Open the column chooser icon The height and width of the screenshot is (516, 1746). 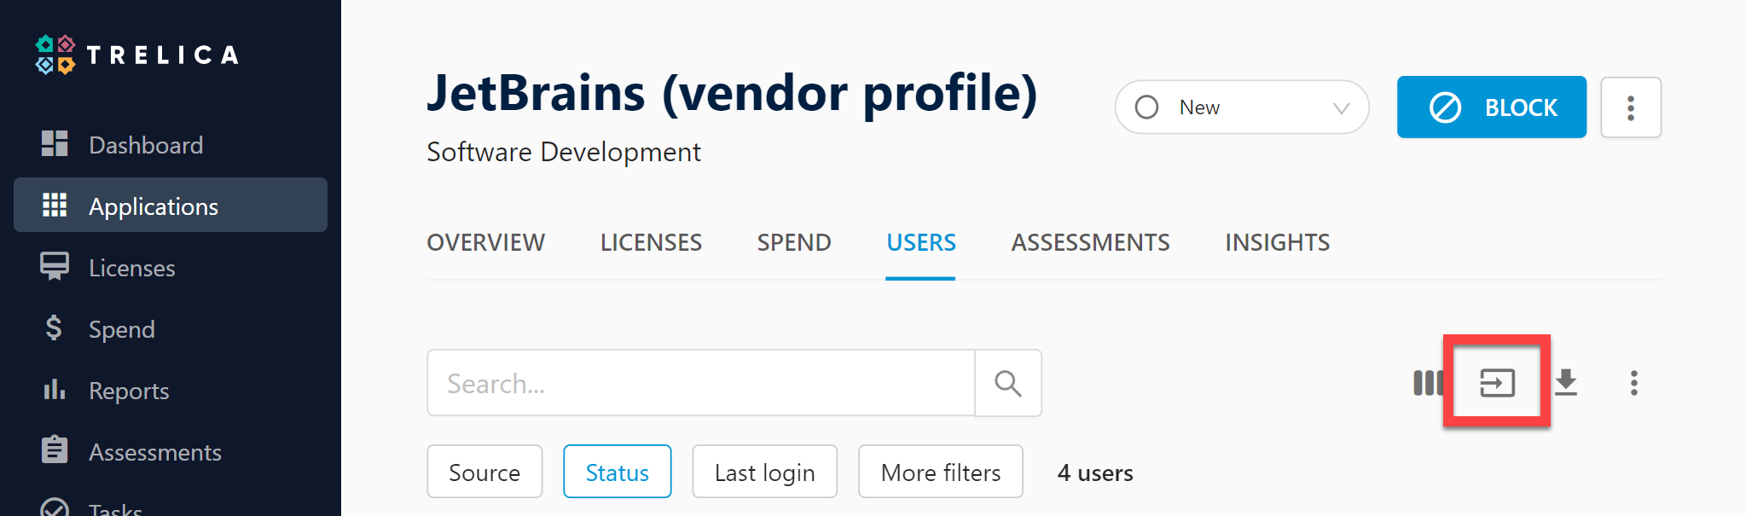(x=1428, y=383)
